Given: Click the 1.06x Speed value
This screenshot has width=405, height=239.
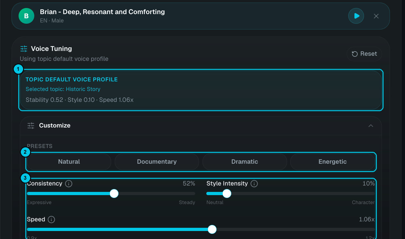Looking at the screenshot, I should click(367, 219).
